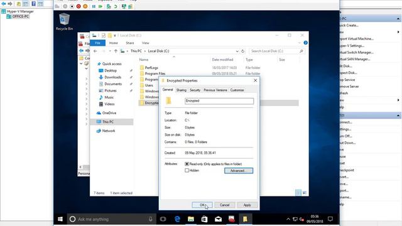This screenshot has height=226, width=402.
Task: Open Mail app from taskbar
Action: 218,219
